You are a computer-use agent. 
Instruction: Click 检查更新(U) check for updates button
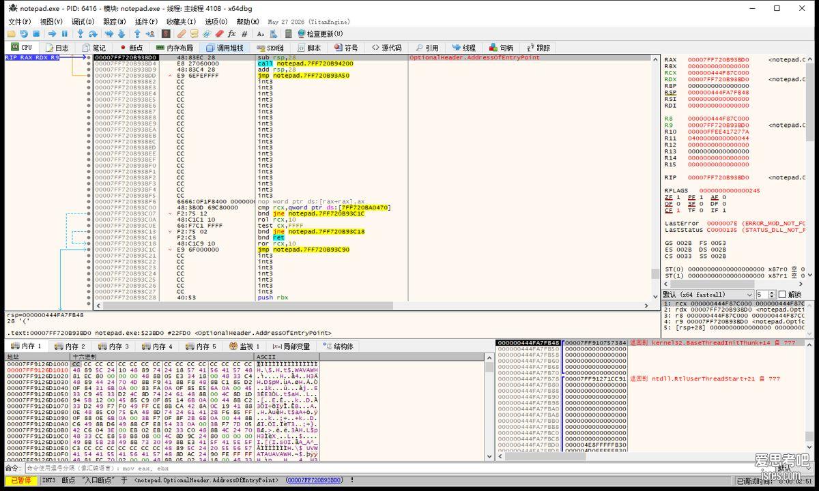click(x=321, y=33)
